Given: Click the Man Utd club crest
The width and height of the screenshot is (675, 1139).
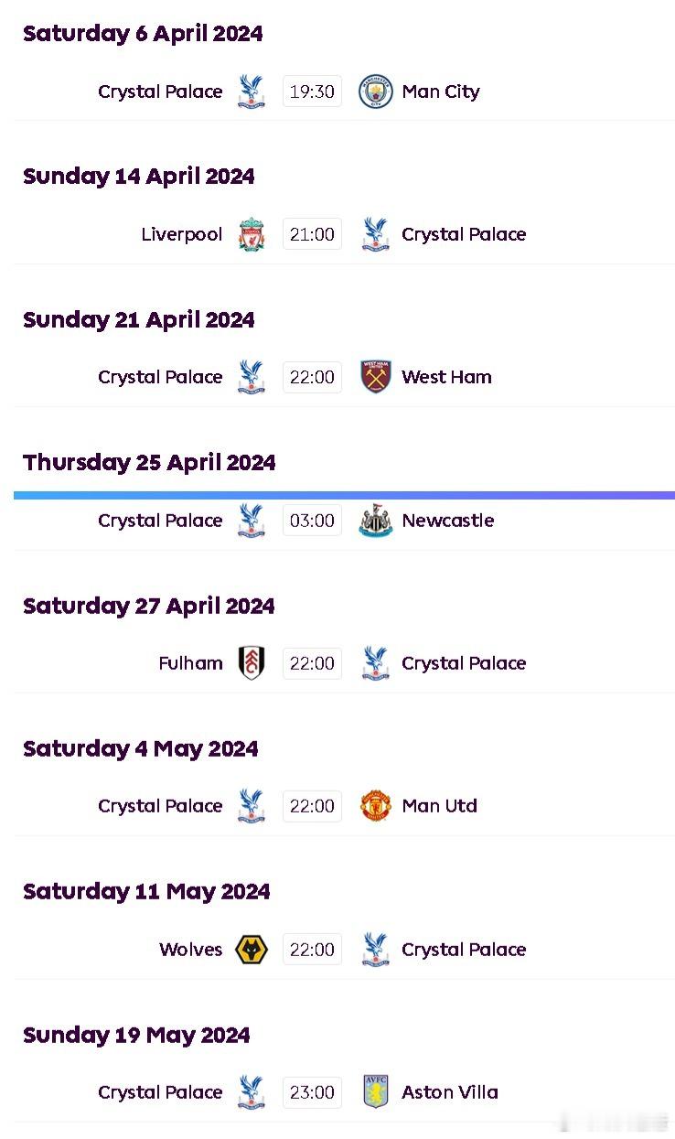Looking at the screenshot, I should (x=375, y=806).
